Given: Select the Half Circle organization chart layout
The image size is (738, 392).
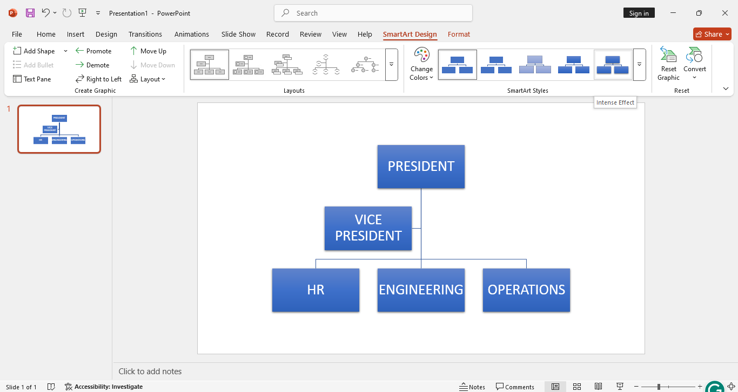Looking at the screenshot, I should pos(326,64).
